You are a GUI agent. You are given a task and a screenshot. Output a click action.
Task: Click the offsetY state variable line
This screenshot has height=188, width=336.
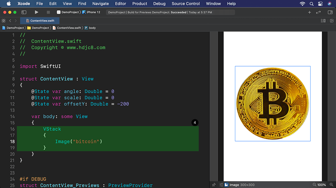coord(80,104)
